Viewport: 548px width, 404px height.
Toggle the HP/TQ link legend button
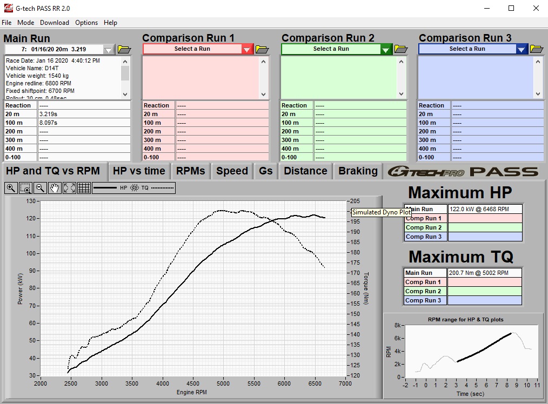pyautogui.click(x=133, y=188)
